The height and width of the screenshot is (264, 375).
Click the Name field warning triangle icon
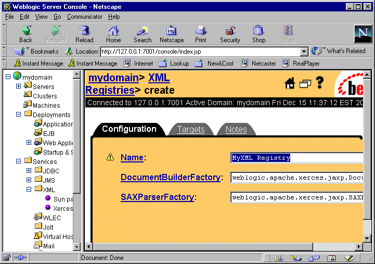(x=110, y=157)
